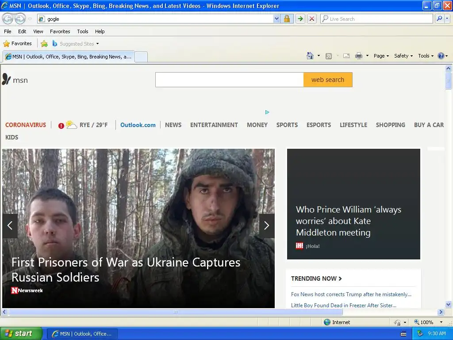
Task: Go to the KIDS section
Action: click(x=12, y=137)
